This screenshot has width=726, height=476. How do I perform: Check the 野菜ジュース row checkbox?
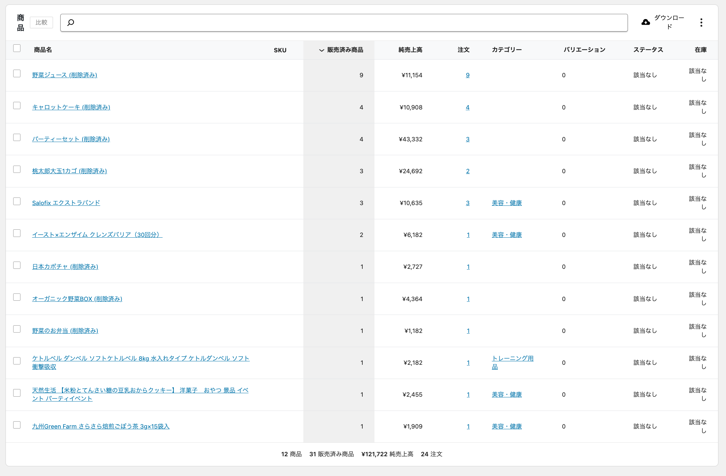coord(17,73)
